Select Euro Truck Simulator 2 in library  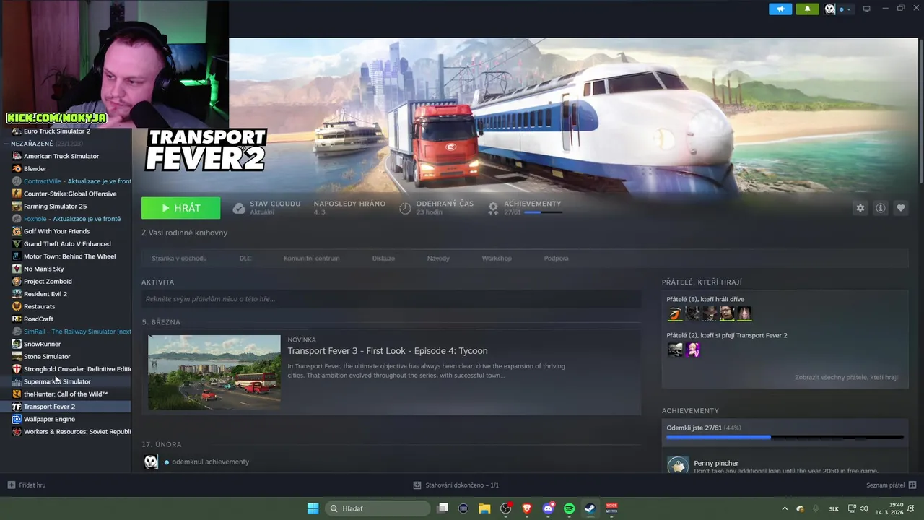[57, 131]
